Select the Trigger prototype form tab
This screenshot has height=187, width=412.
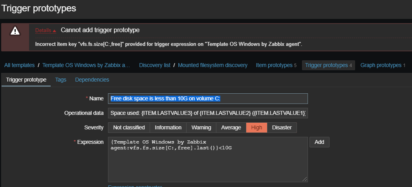[x=26, y=80]
